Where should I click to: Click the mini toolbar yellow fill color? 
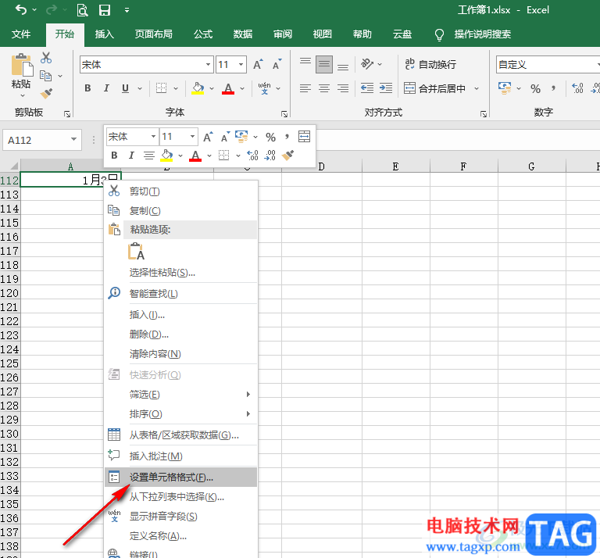(x=167, y=156)
